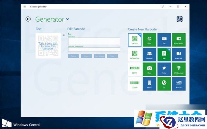
Task: Click the Copy button
Action: click(86, 56)
